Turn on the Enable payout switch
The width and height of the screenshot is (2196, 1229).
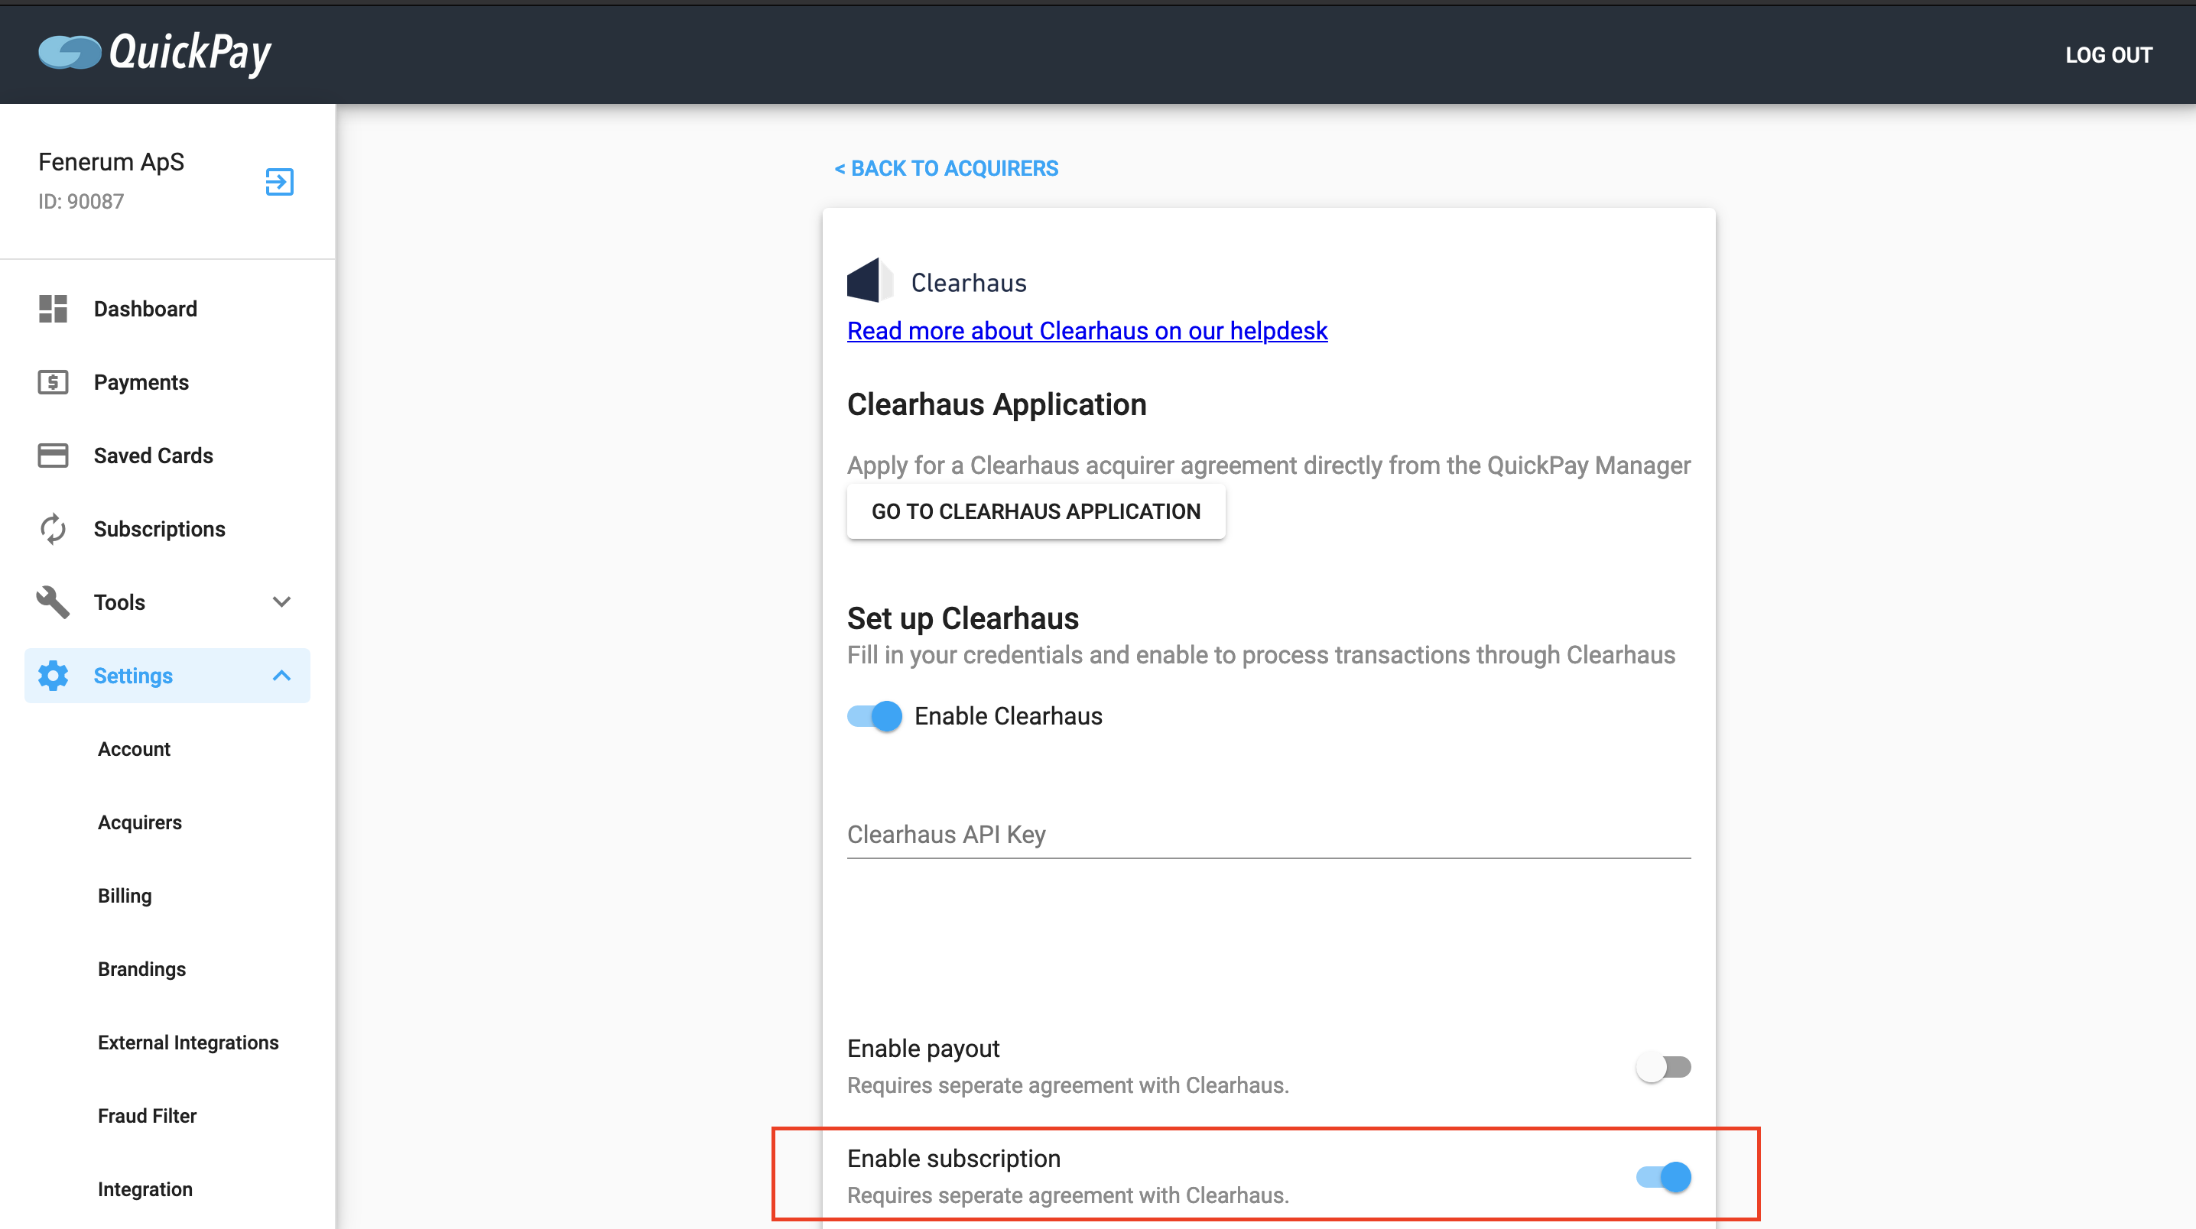coord(1662,1066)
